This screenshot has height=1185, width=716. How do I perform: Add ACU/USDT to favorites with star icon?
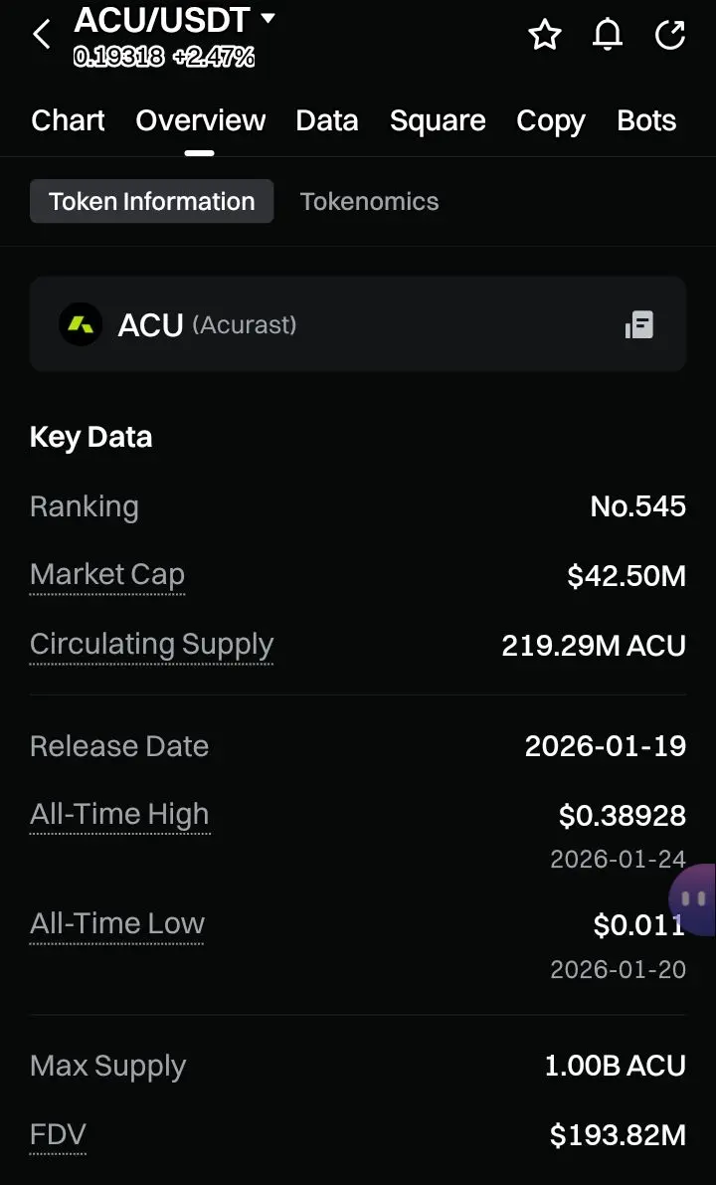click(545, 35)
